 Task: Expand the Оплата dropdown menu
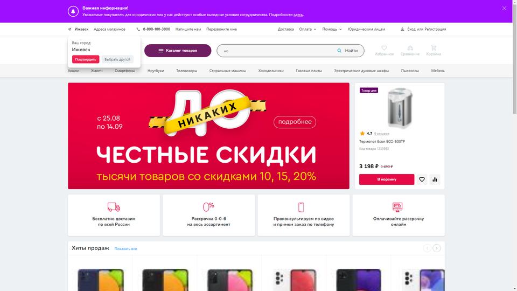point(308,29)
